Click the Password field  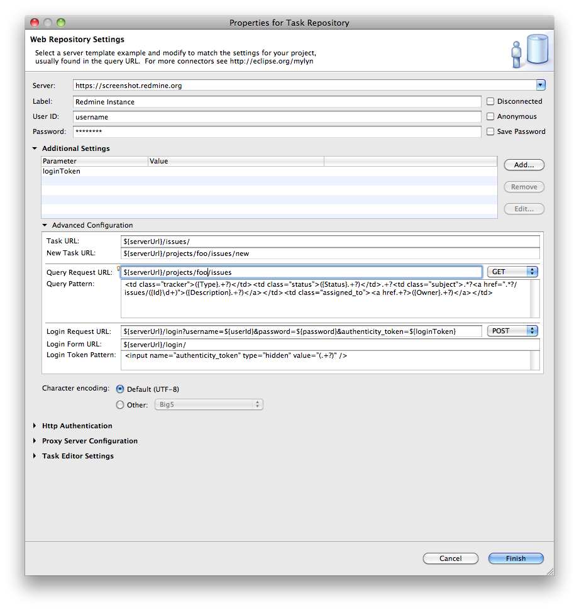tap(277, 131)
